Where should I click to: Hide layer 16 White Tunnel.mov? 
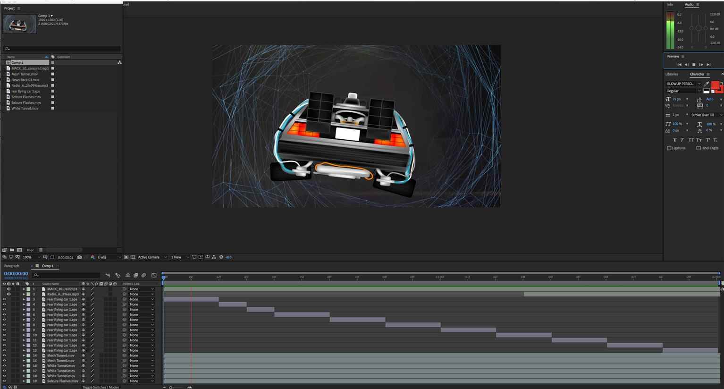[x=4, y=366]
